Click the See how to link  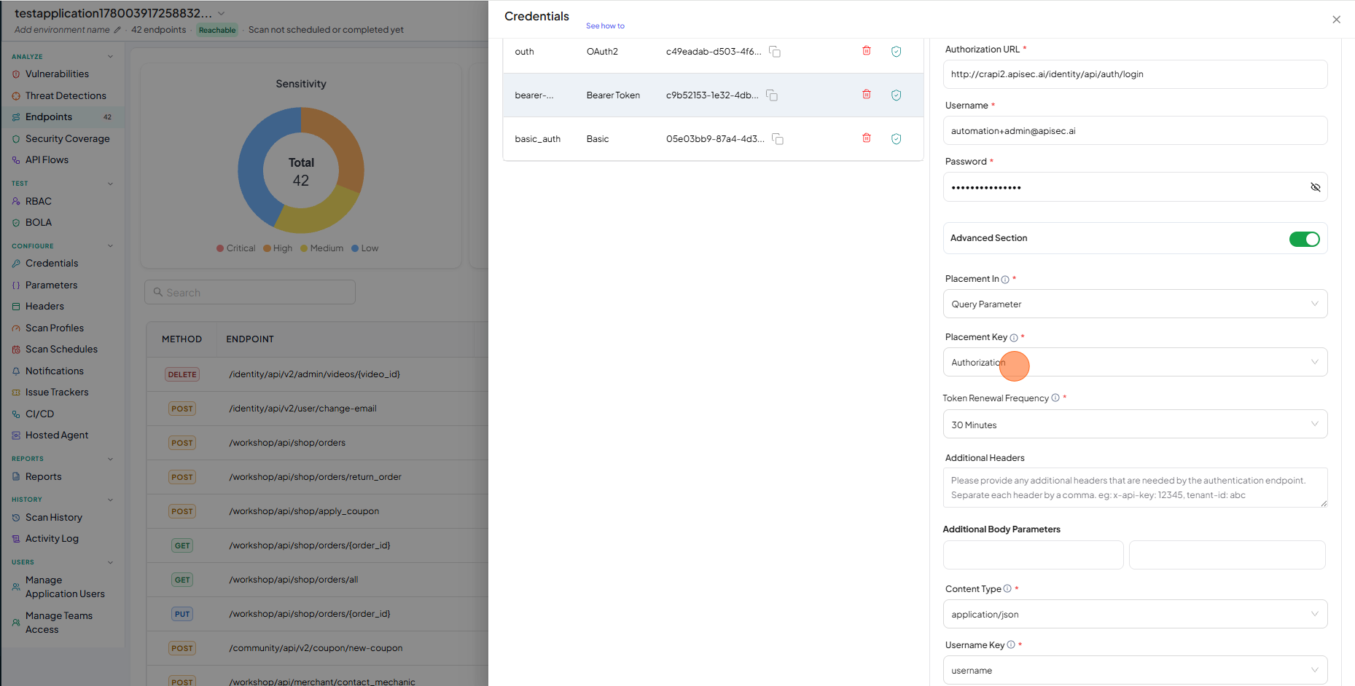pyautogui.click(x=605, y=26)
